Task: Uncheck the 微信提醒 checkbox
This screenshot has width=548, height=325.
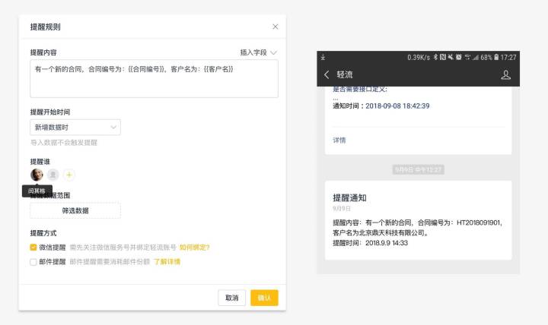Action: click(33, 247)
